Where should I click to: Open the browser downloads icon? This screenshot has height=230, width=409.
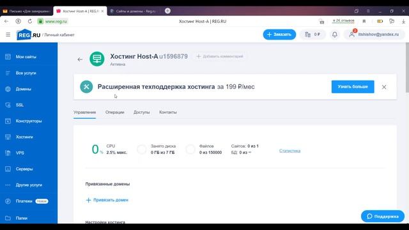tap(403, 21)
